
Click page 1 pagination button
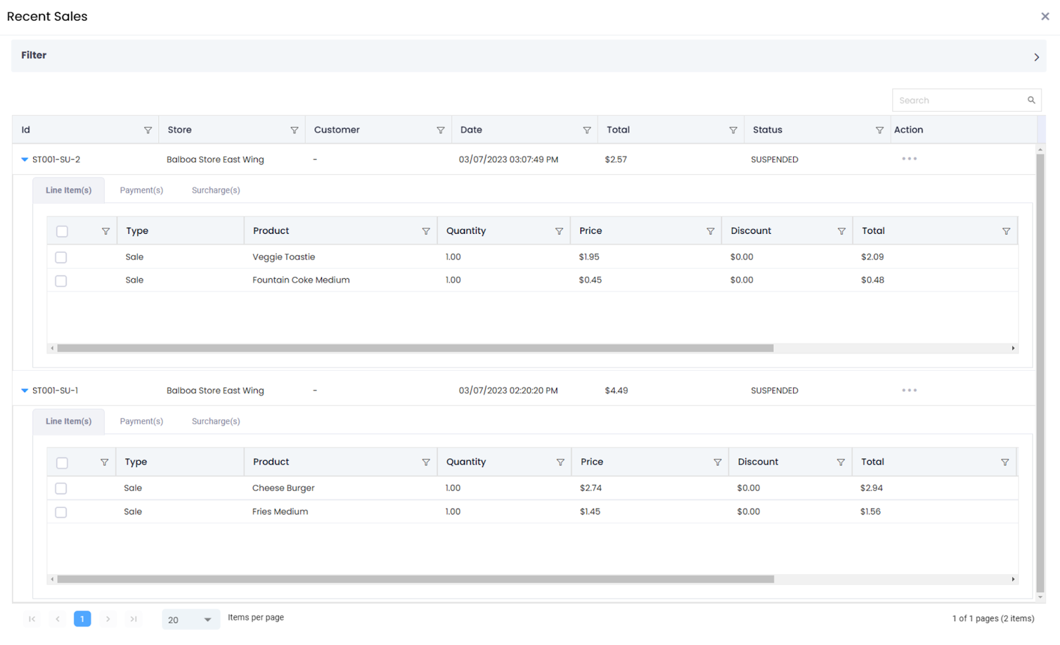[82, 619]
